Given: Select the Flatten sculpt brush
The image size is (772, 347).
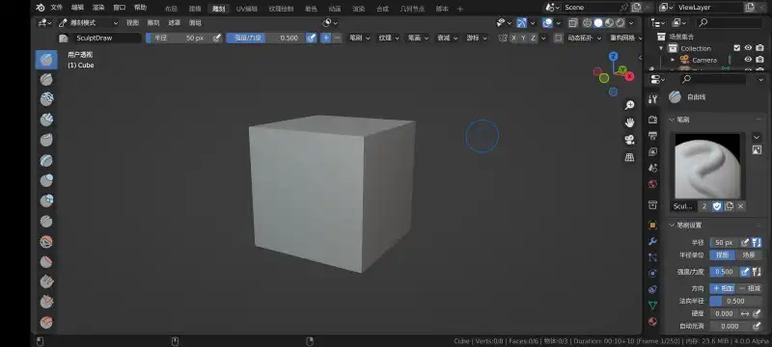Looking at the screenshot, I should (x=46, y=261).
